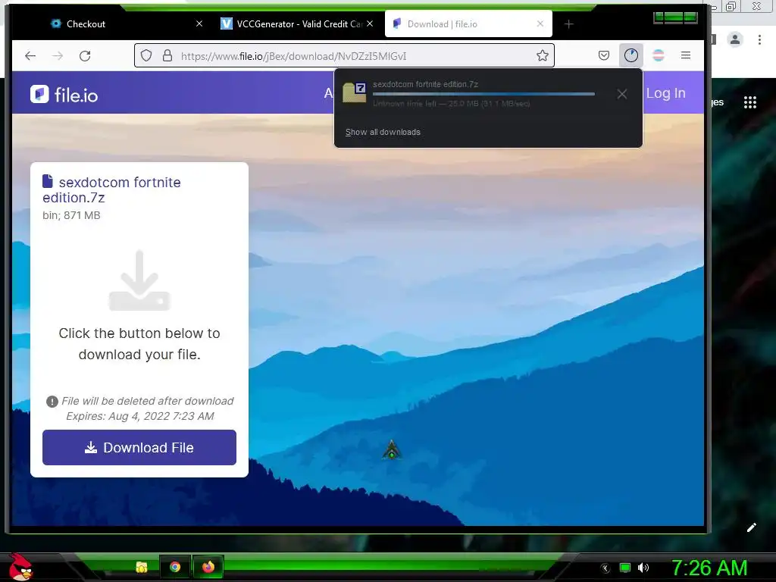
Task: Click the bin; 871 MB file size text
Action: tap(71, 215)
